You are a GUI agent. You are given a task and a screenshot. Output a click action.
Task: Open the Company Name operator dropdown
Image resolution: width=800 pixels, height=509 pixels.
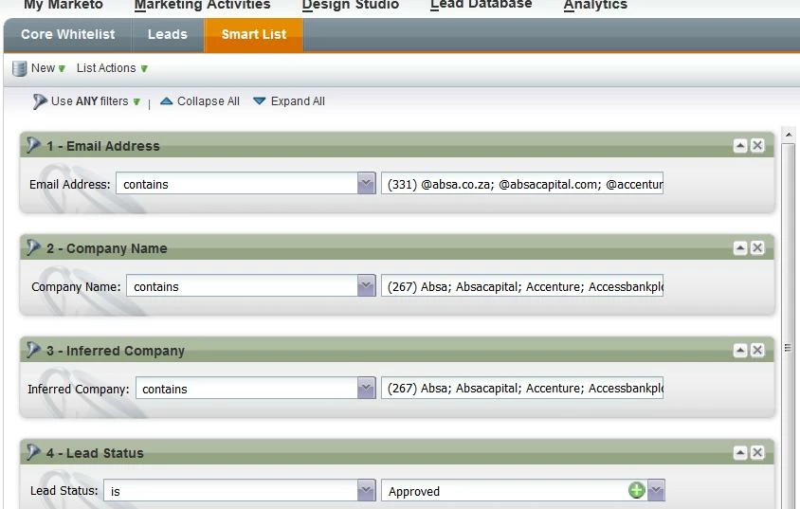tap(366, 285)
